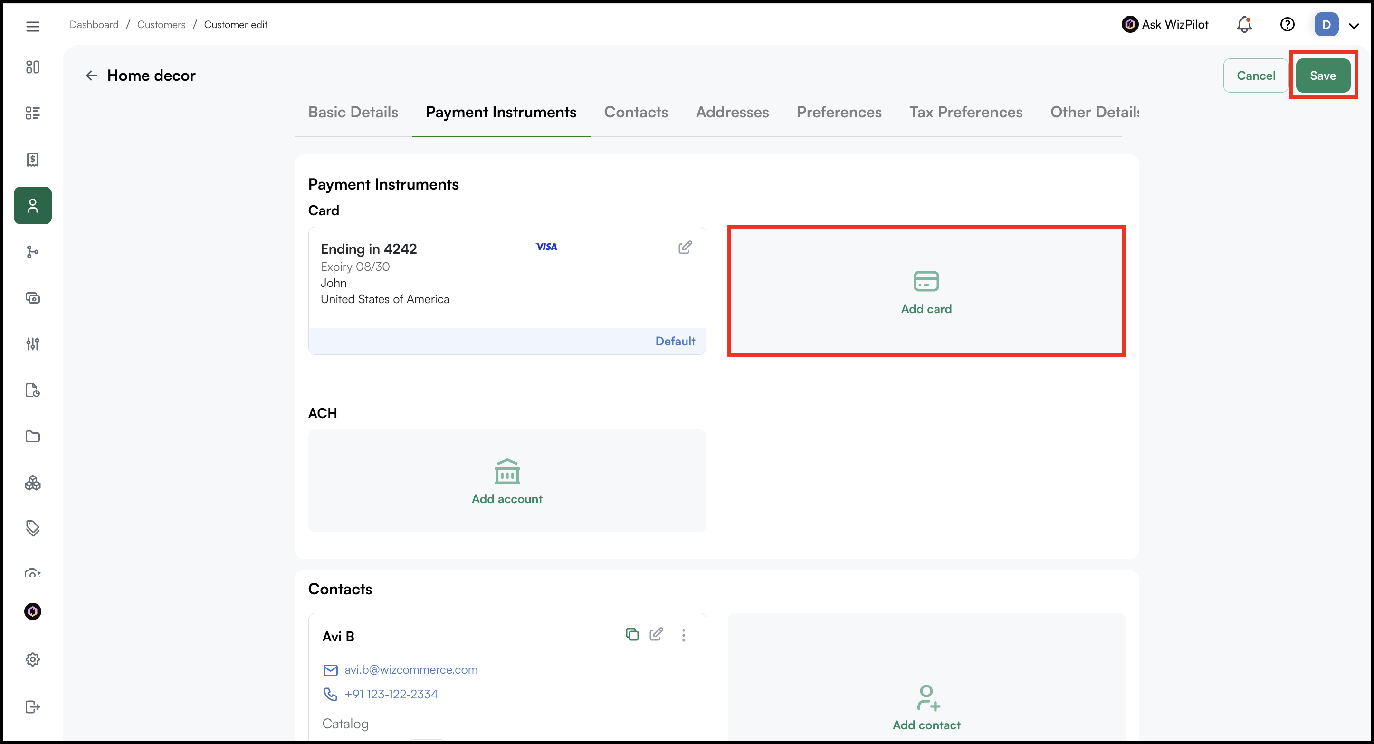Image resolution: width=1374 pixels, height=744 pixels.
Task: Edit the Avi B contact
Action: point(656,634)
